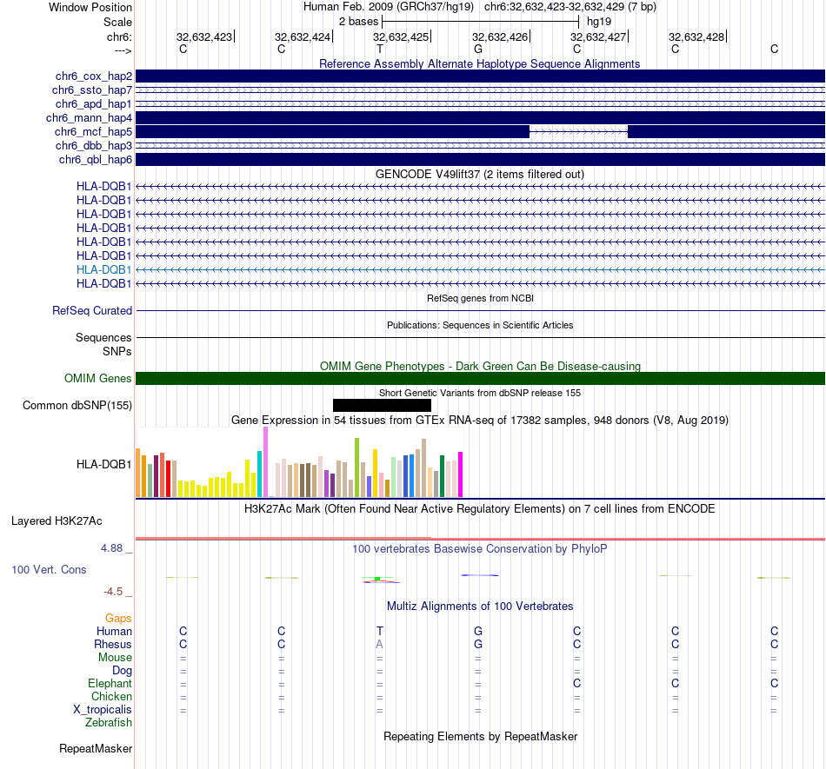Click the chr6_mann_hap4 label
This screenshot has width=826, height=769.
[x=89, y=118]
